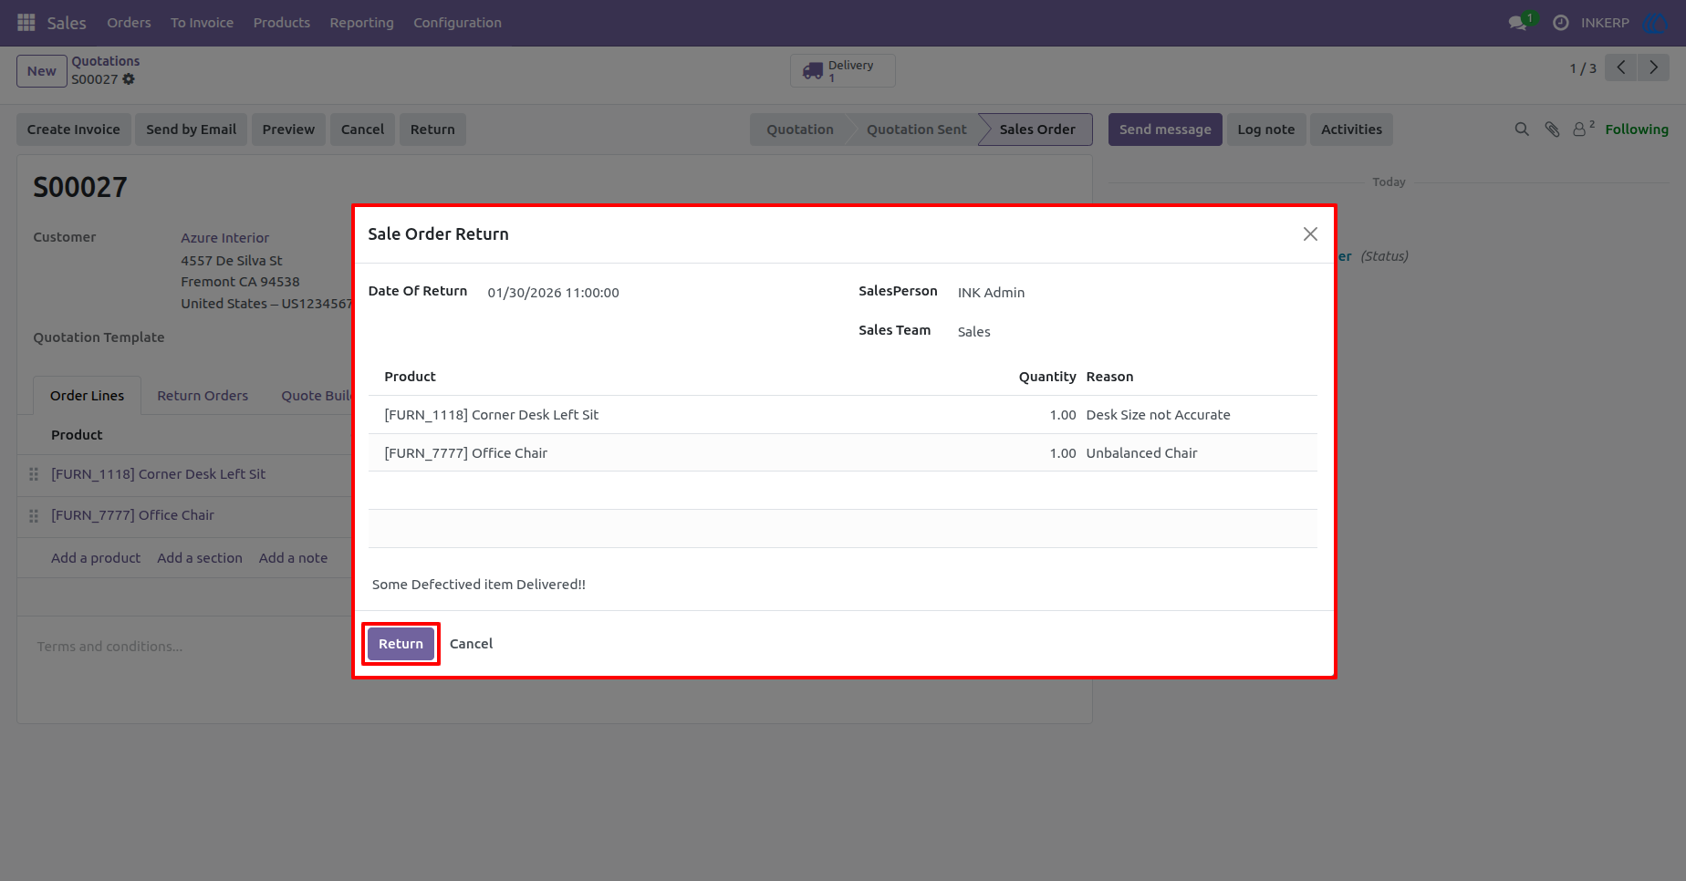1686x881 pixels.
Task: Select the Sales Order status stage
Action: pos(1037,130)
